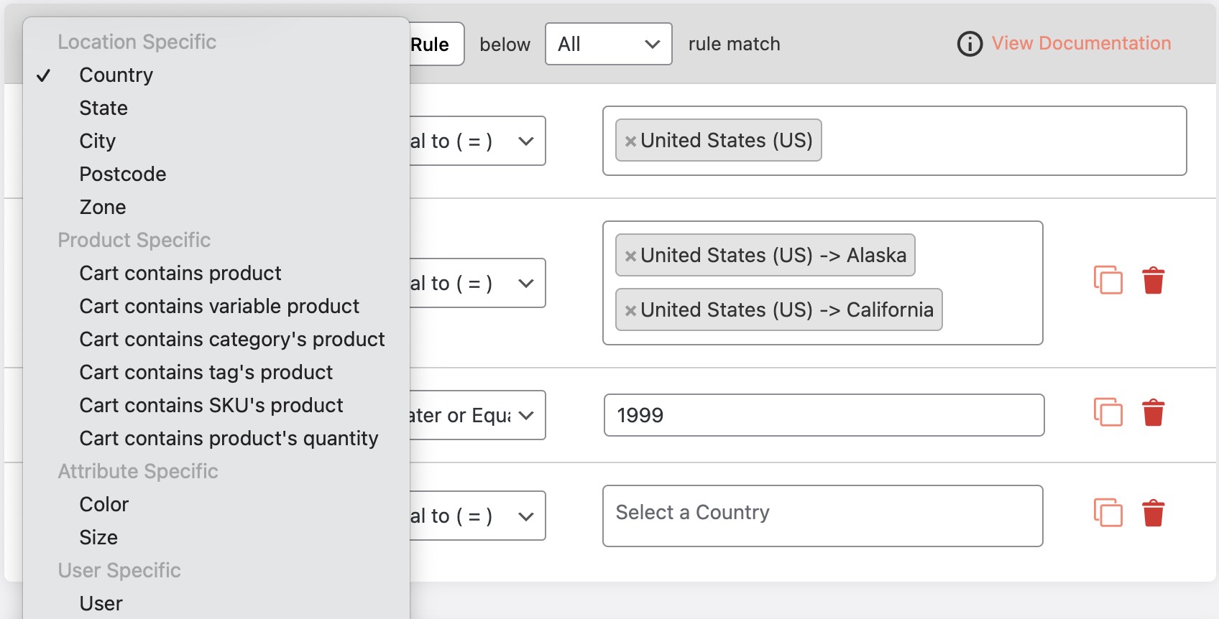Click the 1999 value input field
The width and height of the screenshot is (1219, 619).
tap(824, 415)
